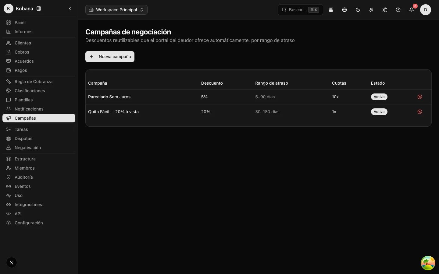Click the Miembros users icon
This screenshot has width=439, height=274.
click(9, 168)
